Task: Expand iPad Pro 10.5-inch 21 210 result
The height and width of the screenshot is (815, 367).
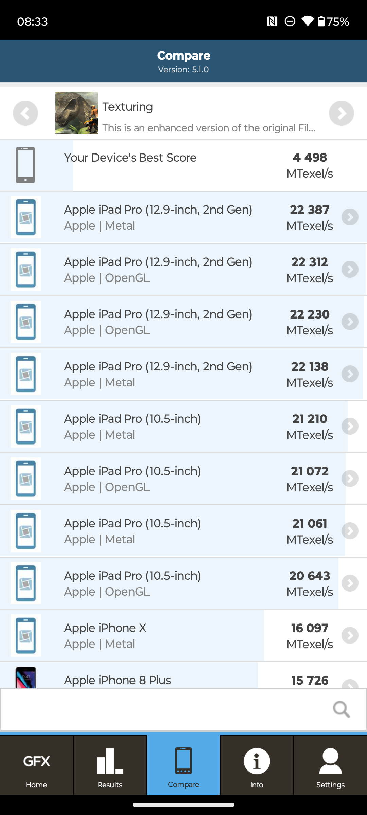Action: pyautogui.click(x=350, y=427)
